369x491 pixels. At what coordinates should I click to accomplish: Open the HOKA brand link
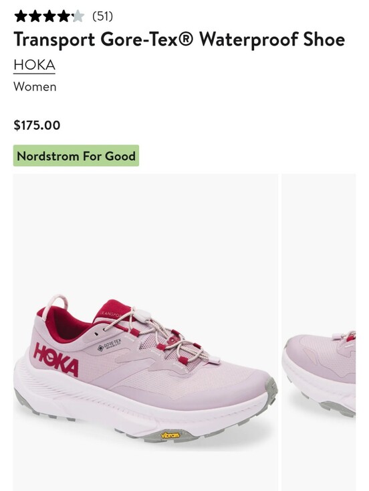(x=34, y=65)
